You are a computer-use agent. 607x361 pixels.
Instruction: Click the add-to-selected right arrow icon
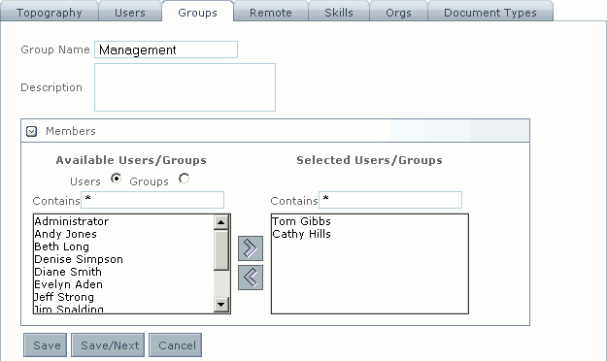tap(251, 248)
